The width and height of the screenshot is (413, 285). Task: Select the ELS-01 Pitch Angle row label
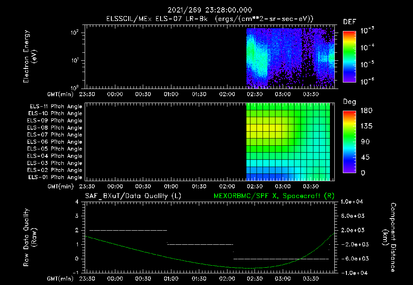(55, 178)
